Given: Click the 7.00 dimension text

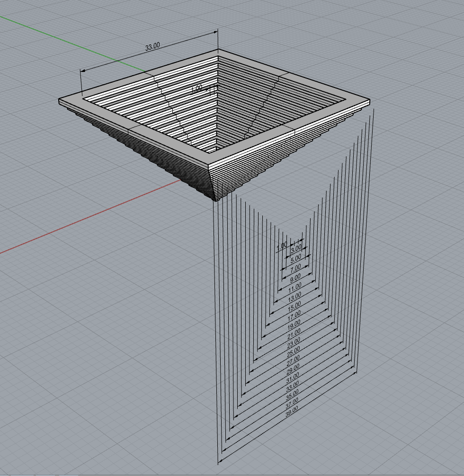Looking at the screenshot, I should (295, 268).
